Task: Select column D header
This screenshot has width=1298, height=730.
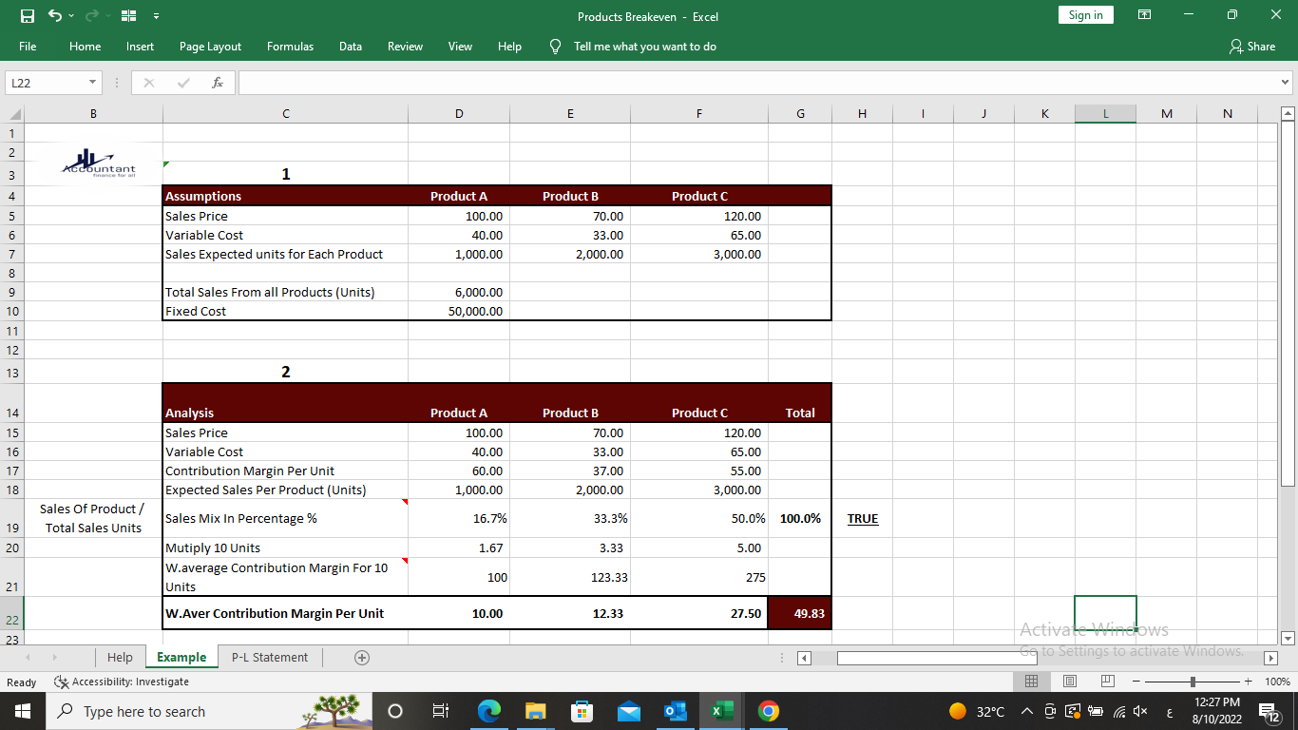Action: [x=459, y=114]
